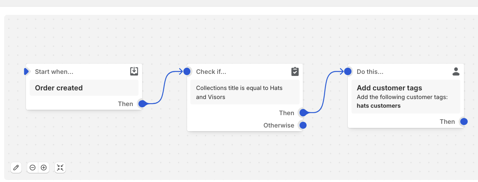Image resolution: width=478 pixels, height=182 pixels.
Task: Click the clipboard condition icon on Check if
Action: click(295, 71)
